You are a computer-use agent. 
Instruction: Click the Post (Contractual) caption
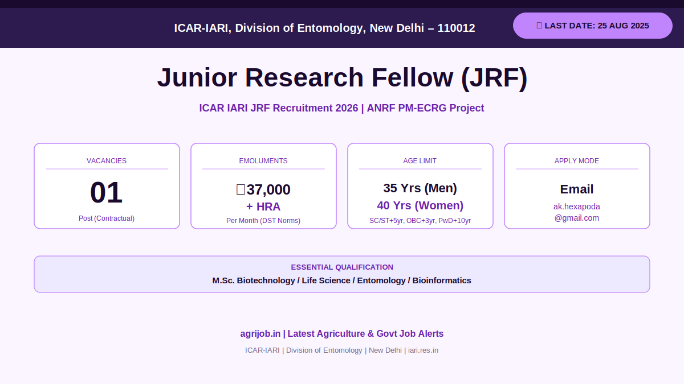107,218
